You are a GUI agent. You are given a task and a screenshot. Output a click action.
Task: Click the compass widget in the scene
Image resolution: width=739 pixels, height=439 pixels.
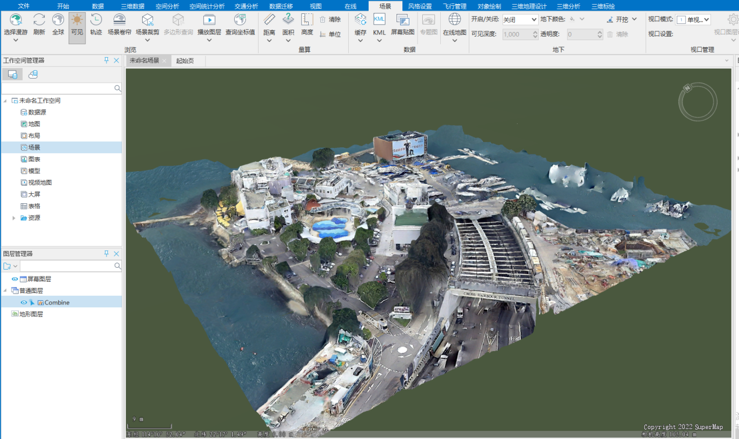pos(697,102)
